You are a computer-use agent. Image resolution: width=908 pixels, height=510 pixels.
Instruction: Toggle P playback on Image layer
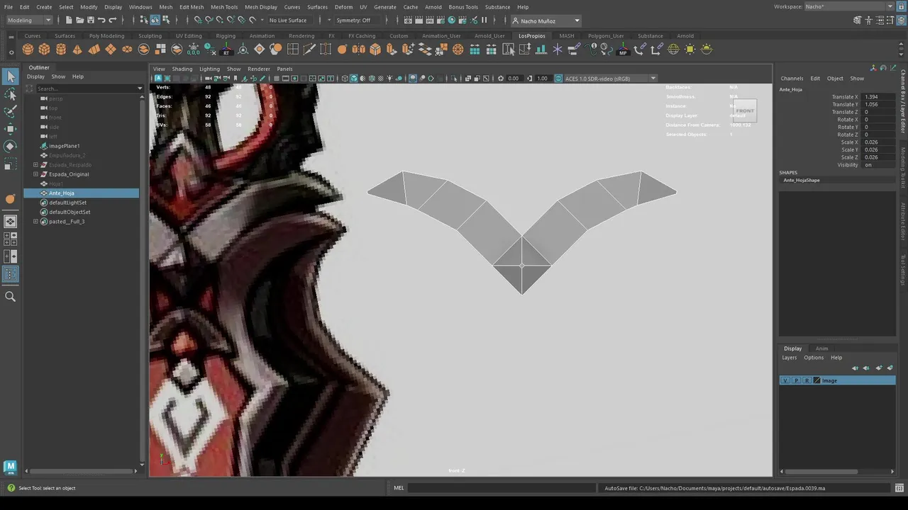[796, 380]
